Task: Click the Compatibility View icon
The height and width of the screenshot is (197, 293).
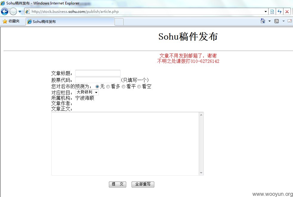Action: click(272, 12)
